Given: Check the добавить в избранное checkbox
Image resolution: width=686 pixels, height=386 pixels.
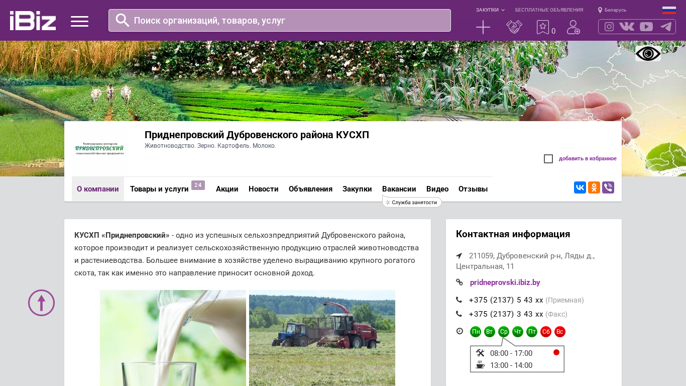Looking at the screenshot, I should click(548, 159).
